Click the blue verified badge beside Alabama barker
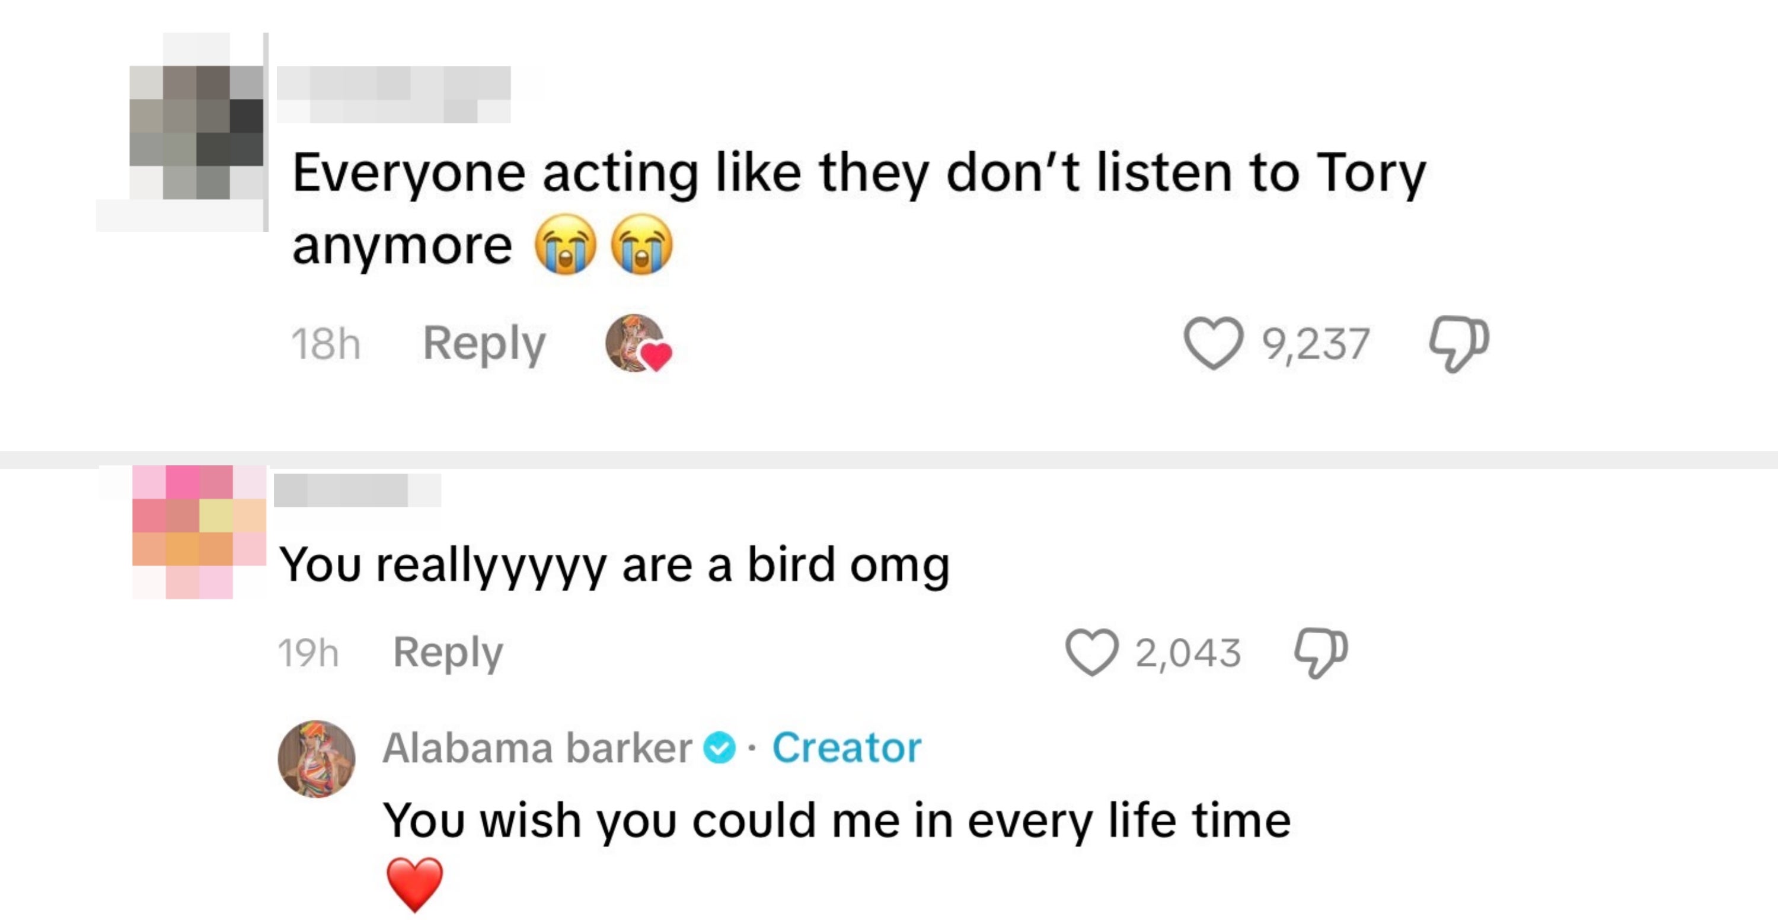The height and width of the screenshot is (920, 1778). pyautogui.click(x=719, y=748)
